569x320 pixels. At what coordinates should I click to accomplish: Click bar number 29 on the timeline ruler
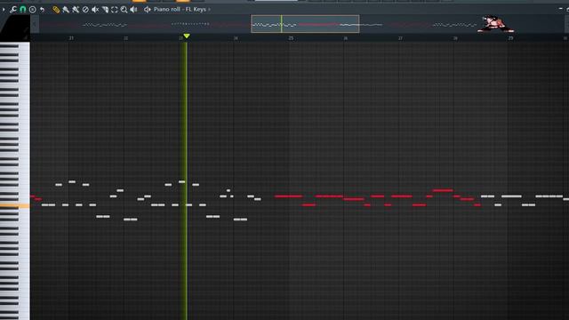pyautogui.click(x=510, y=37)
